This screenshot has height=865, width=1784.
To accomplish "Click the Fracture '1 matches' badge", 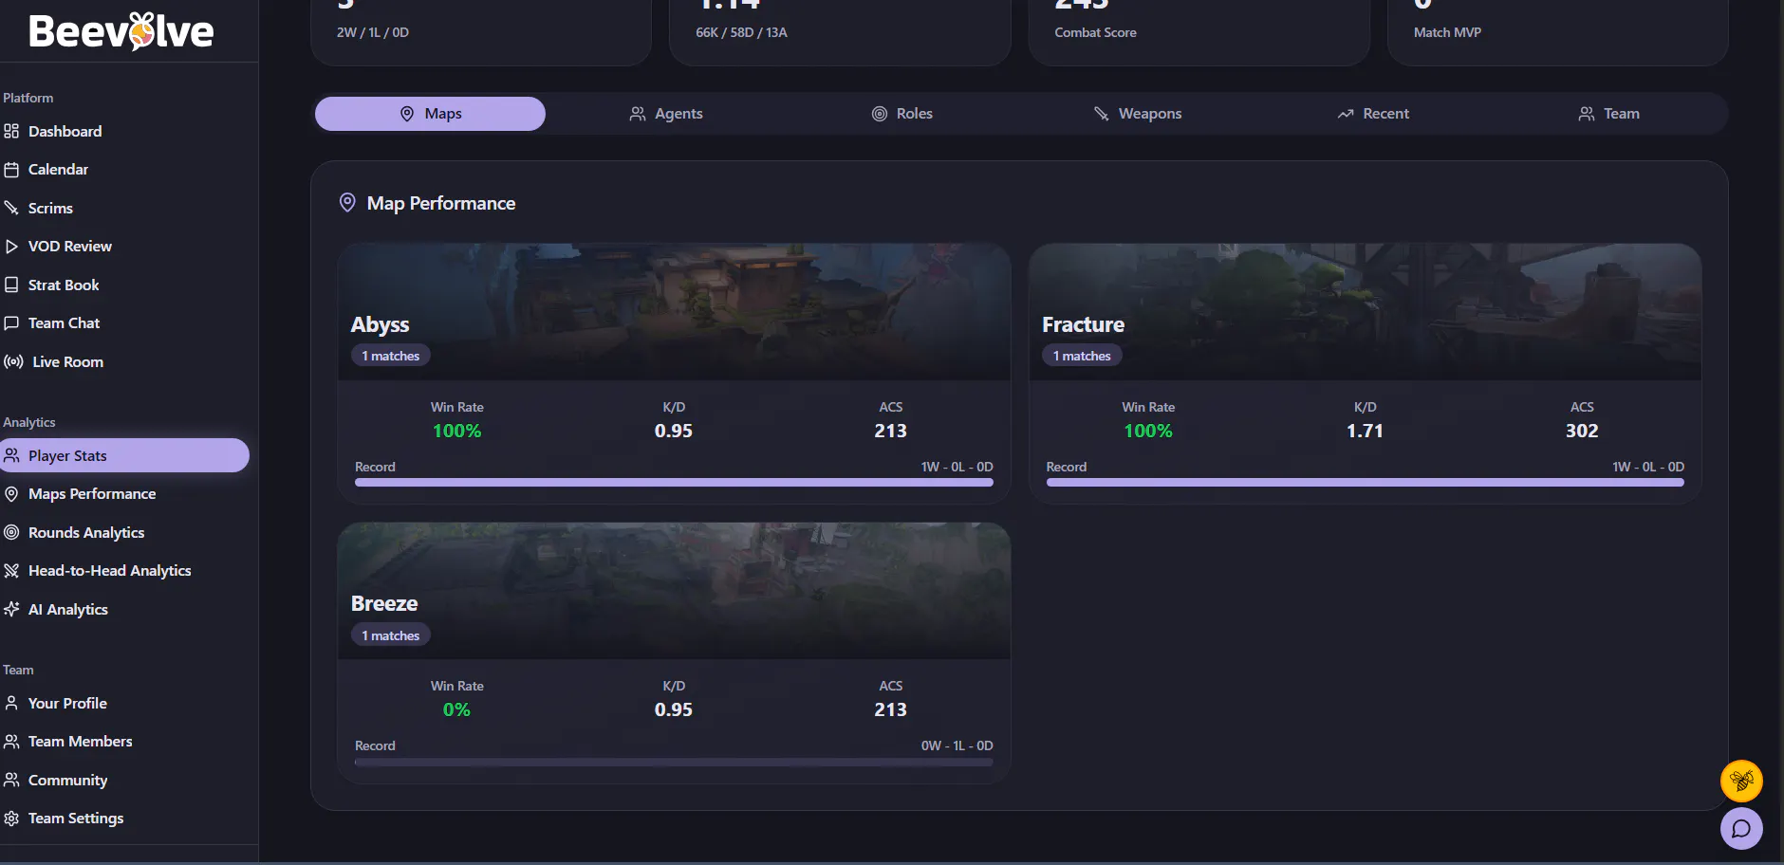I will click(1082, 356).
